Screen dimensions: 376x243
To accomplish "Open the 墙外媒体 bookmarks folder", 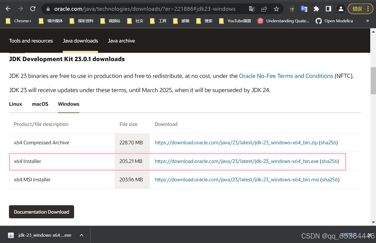I will coord(51,21).
